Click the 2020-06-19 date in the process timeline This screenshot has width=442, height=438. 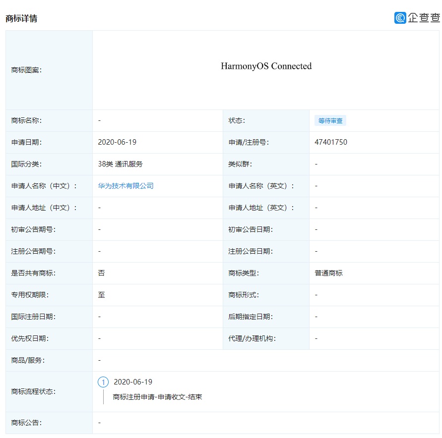pos(133,382)
